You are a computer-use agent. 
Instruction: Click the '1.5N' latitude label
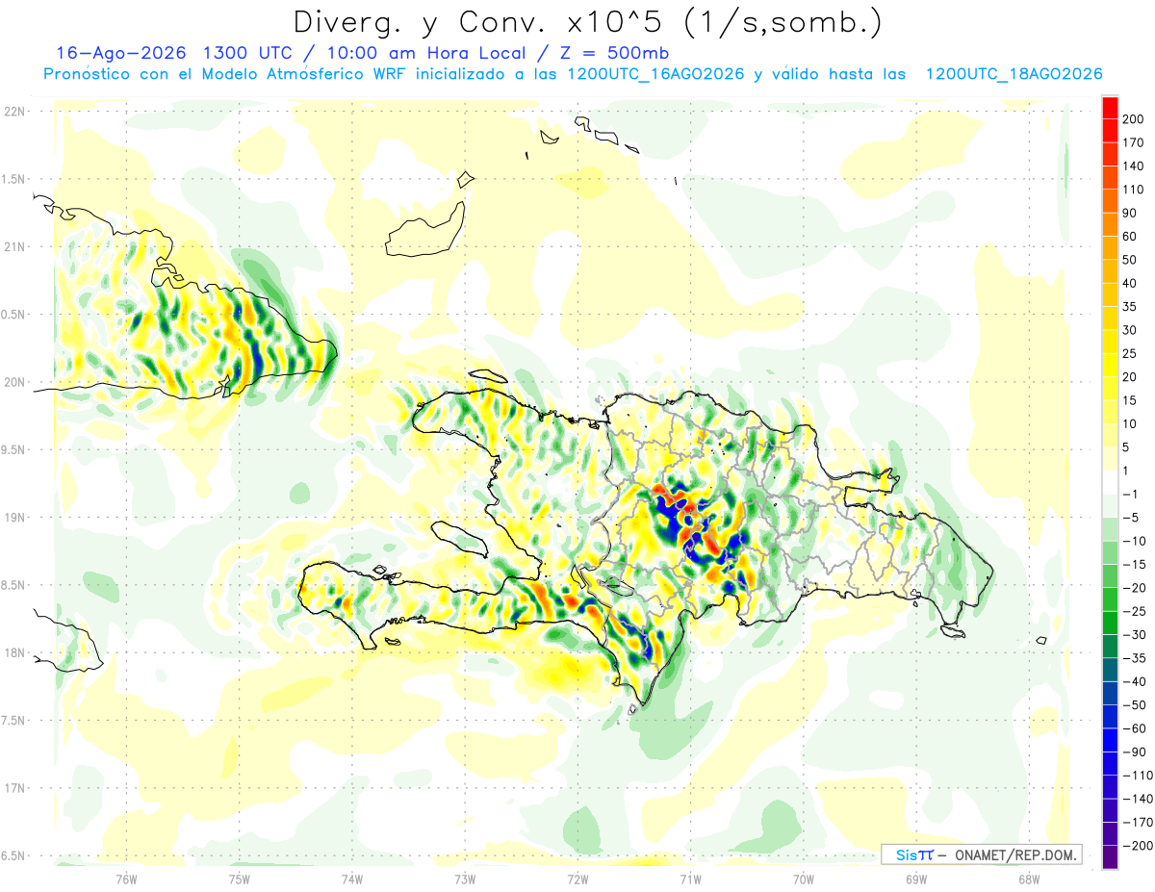[x=14, y=179]
